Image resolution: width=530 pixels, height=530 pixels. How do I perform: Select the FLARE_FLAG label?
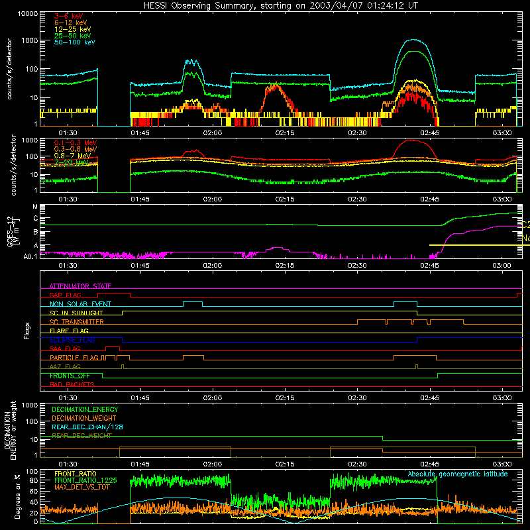click(69, 331)
